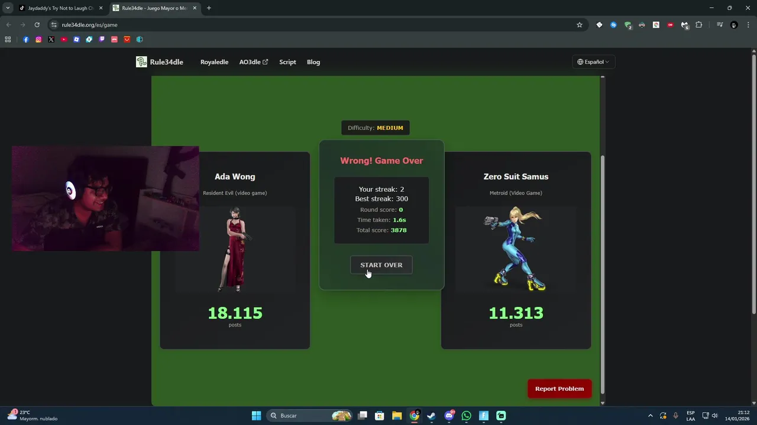Open File Explorer from taskbar

[x=397, y=416]
